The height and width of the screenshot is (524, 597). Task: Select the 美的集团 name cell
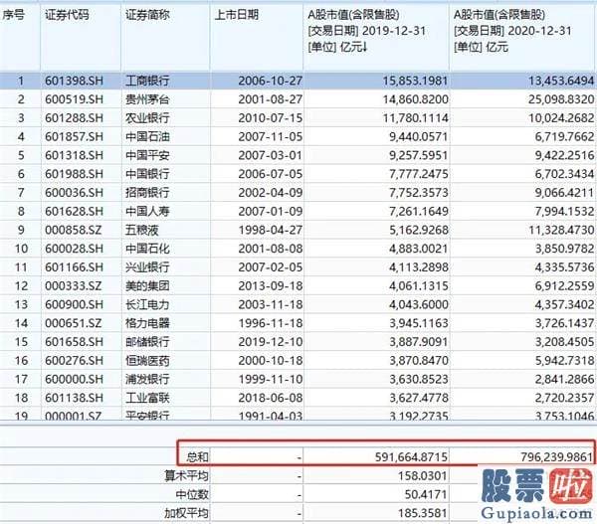(147, 285)
